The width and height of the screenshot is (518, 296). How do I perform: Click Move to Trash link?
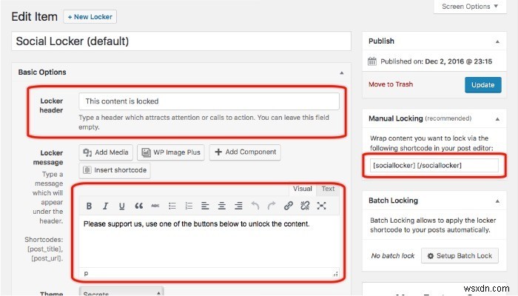(391, 84)
